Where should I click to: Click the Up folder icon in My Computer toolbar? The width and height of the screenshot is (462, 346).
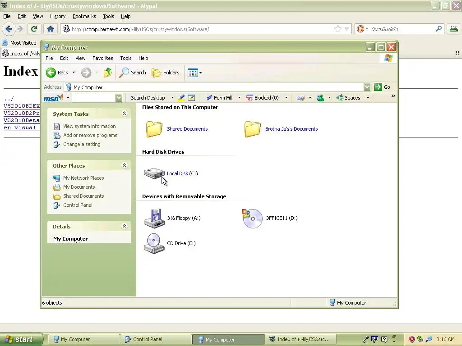[x=107, y=73]
